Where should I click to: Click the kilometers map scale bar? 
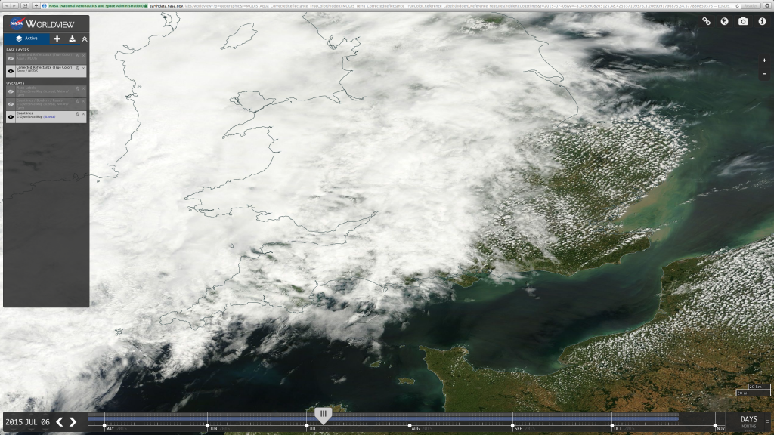tap(759, 387)
